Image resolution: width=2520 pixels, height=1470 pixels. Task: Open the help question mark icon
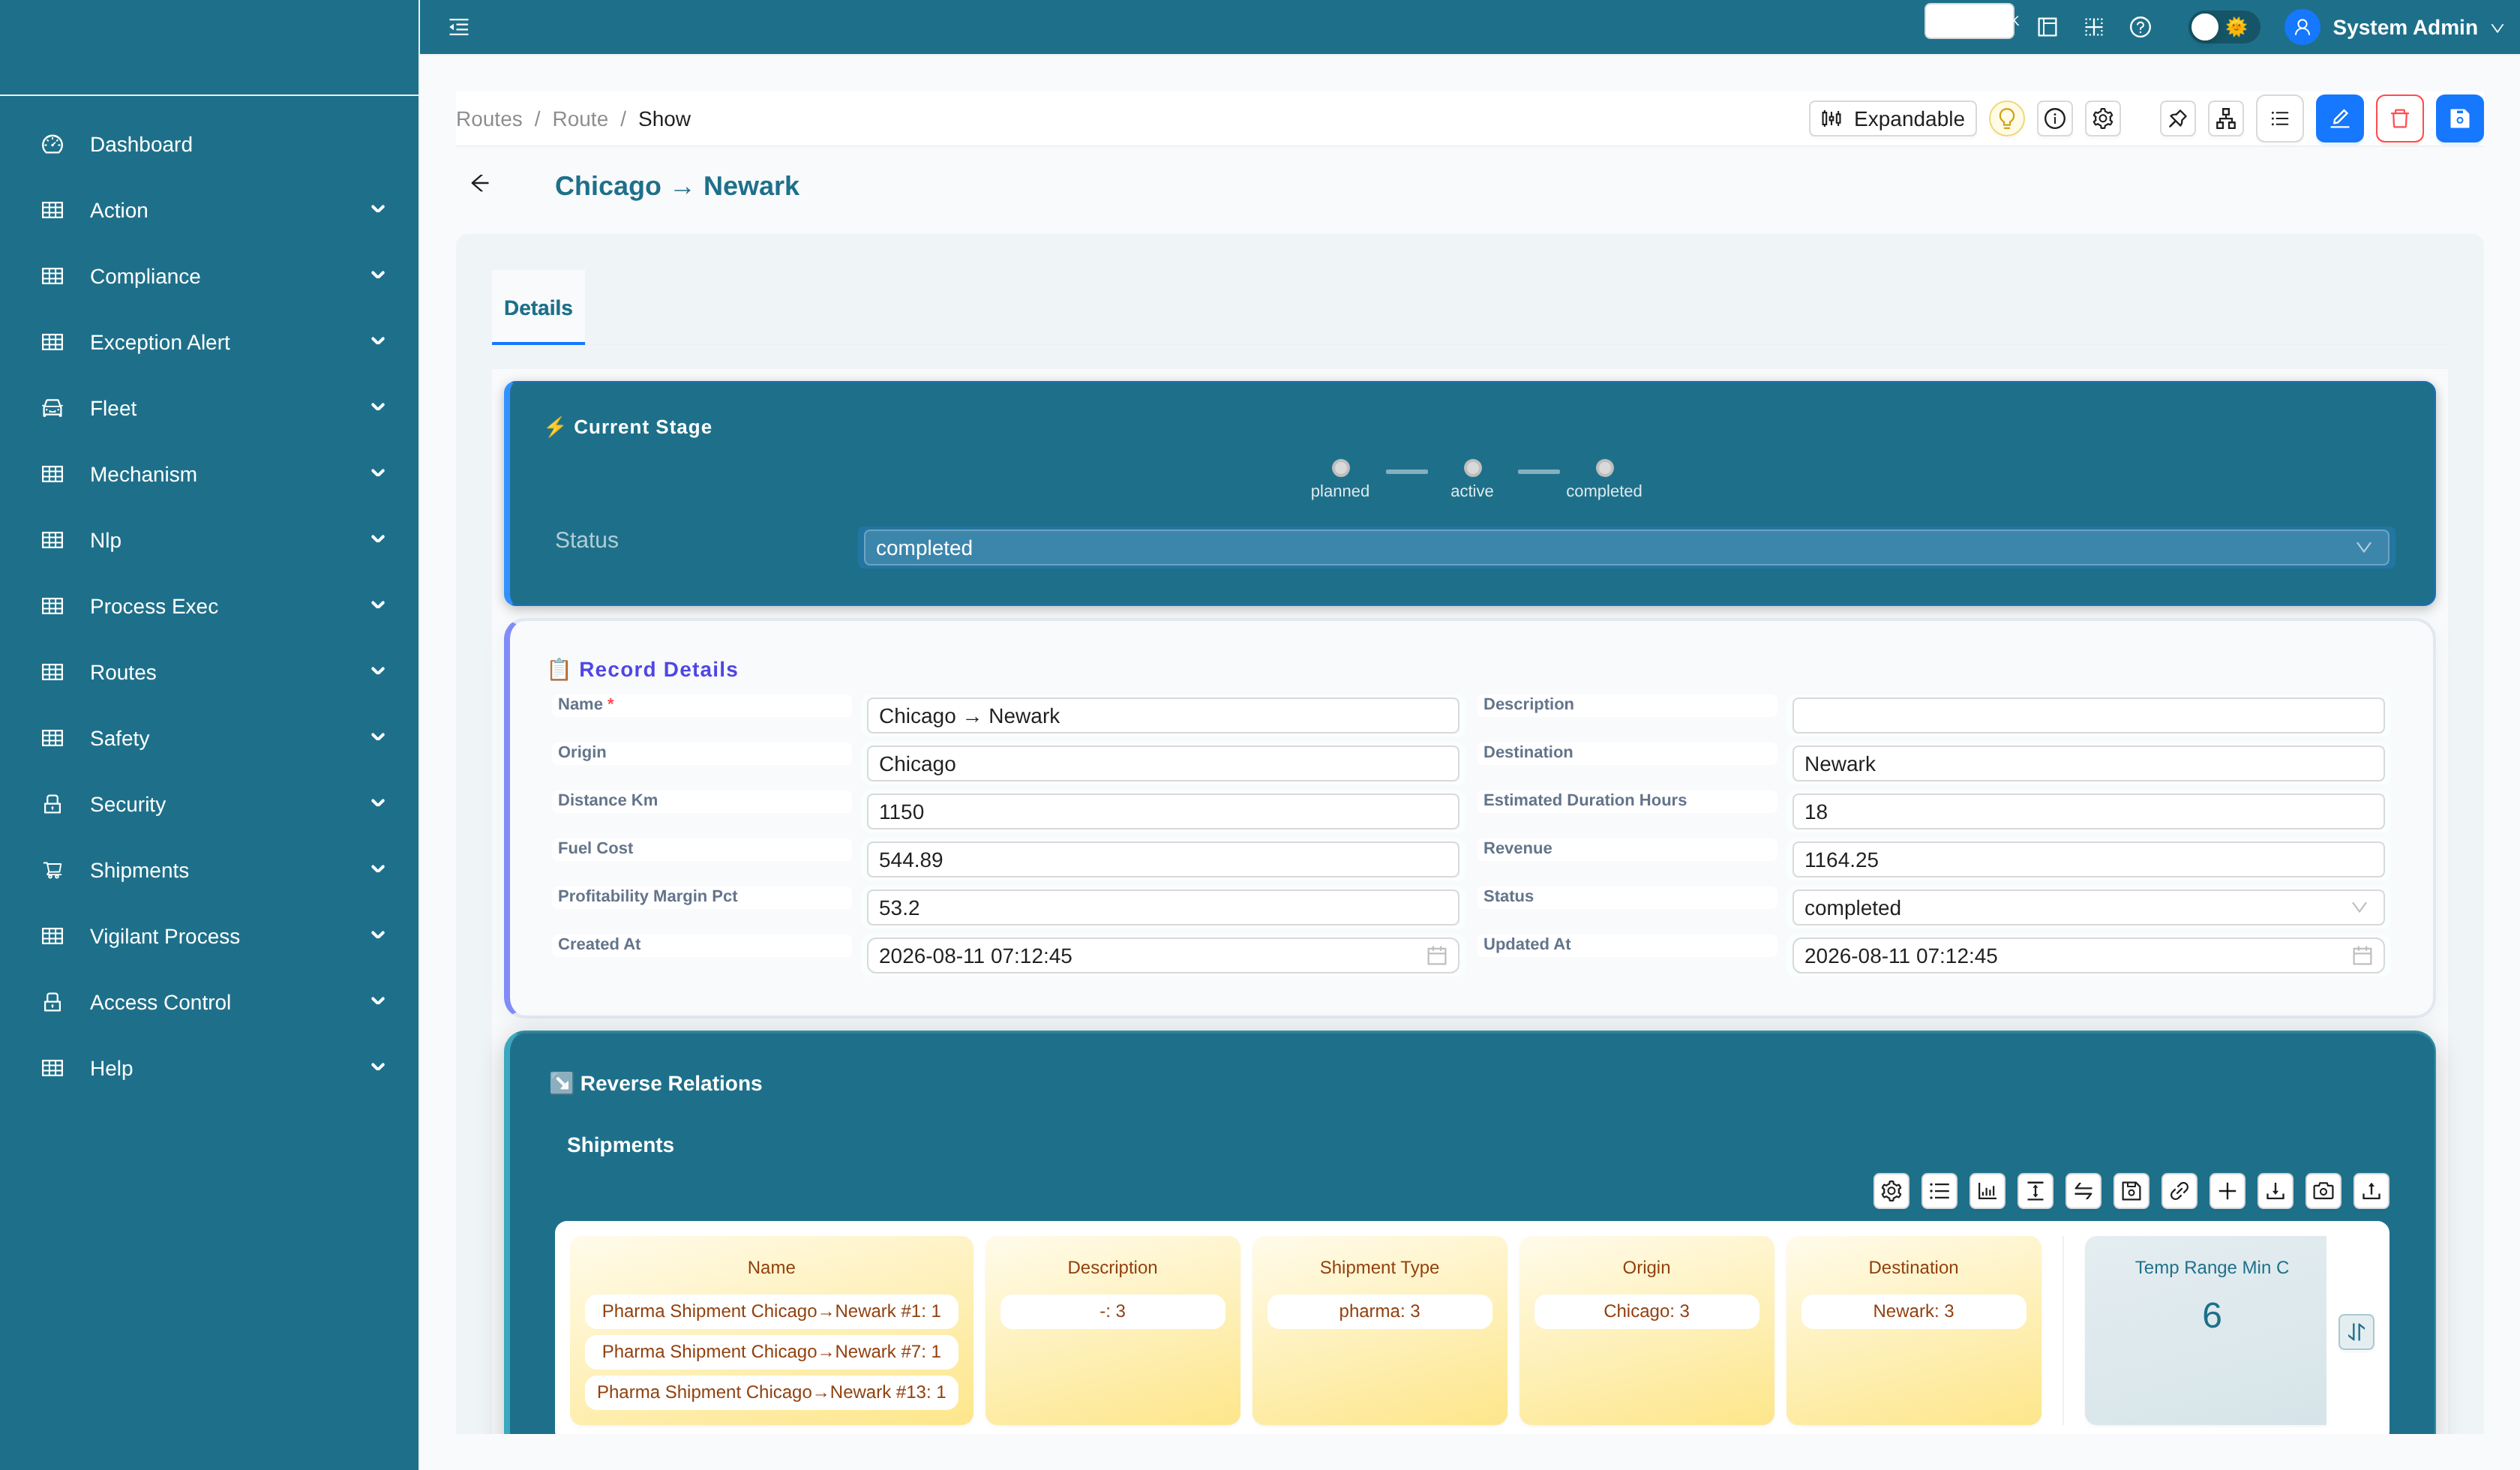(x=2140, y=27)
